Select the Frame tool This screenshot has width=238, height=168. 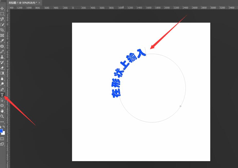pos(2,35)
